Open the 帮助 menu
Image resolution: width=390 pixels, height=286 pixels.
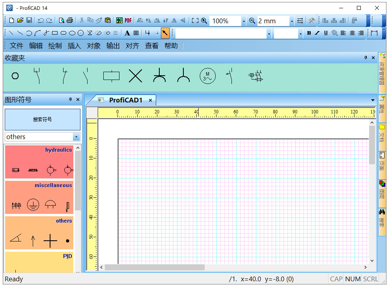(x=171, y=46)
